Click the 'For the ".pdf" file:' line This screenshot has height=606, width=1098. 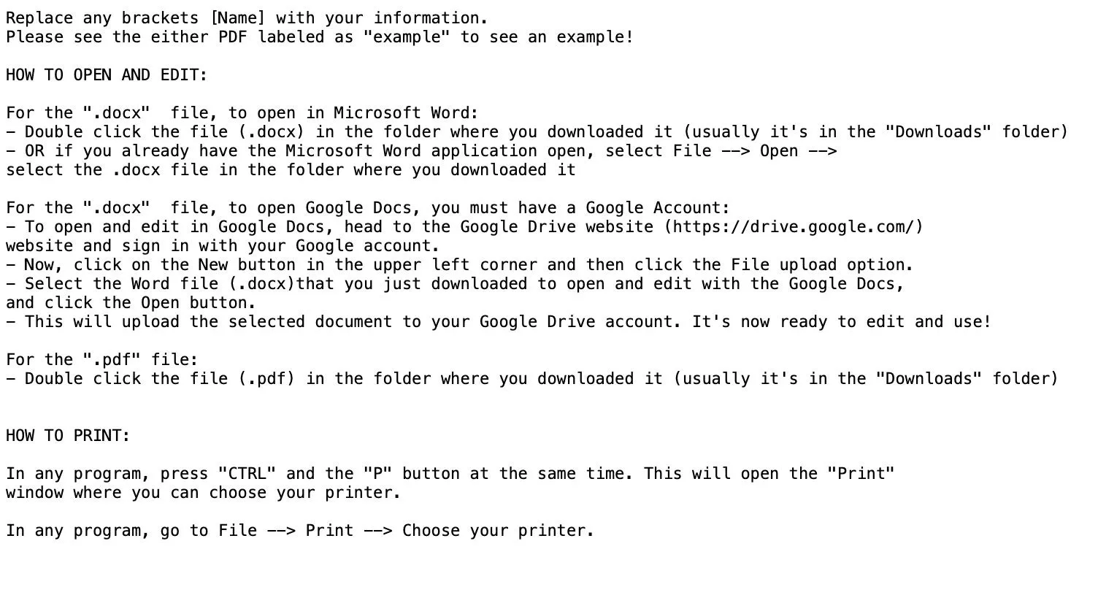102,359
